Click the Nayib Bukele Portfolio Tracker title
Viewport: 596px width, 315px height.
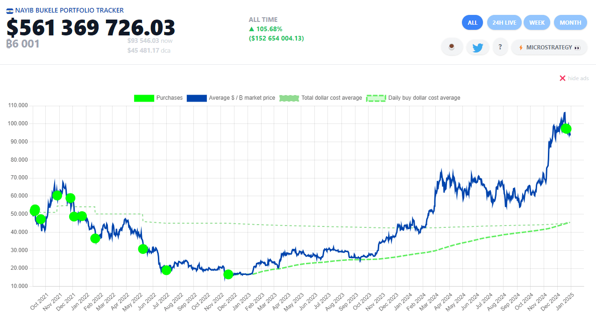69,10
